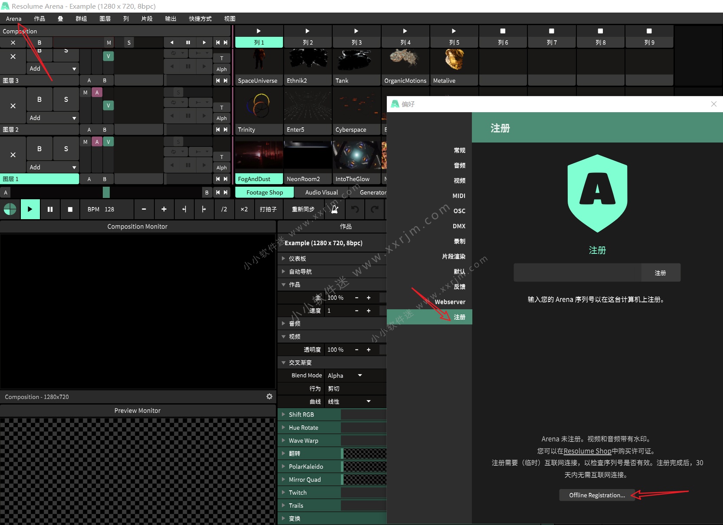Screen dimensions: 723x525
Task: Click the /2 halve BPM icon
Action: coord(224,209)
